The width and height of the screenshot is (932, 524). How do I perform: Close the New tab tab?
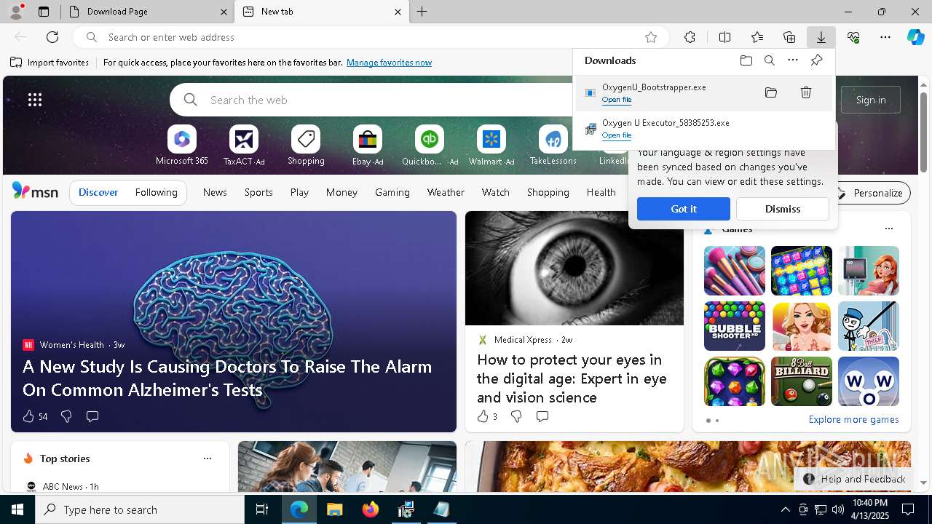398,12
